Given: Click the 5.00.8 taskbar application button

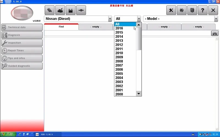Looking at the screenshot, I should pos(48,135).
